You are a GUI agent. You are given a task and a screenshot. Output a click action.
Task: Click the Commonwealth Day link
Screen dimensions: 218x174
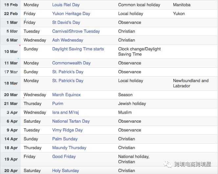[x=71, y=63]
